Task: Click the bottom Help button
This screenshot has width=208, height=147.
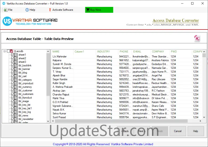Action: click(x=195, y=131)
